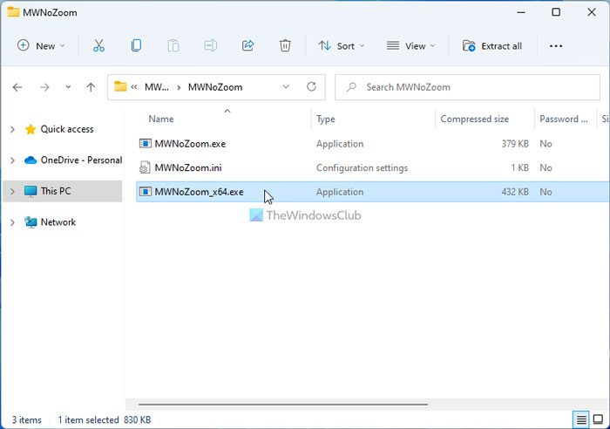The image size is (610, 429).
Task: Go up one folder level
Action: pyautogui.click(x=91, y=87)
